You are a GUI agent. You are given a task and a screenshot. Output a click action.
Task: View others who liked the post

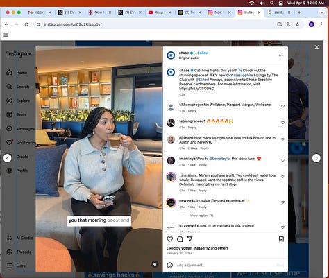pyautogui.click(x=223, y=248)
